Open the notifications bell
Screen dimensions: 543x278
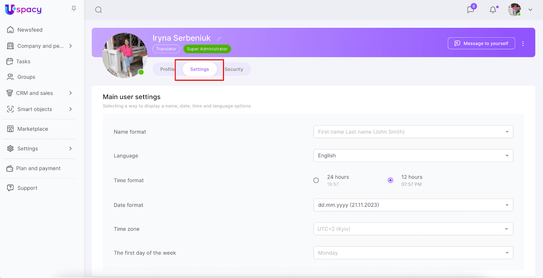tap(493, 10)
